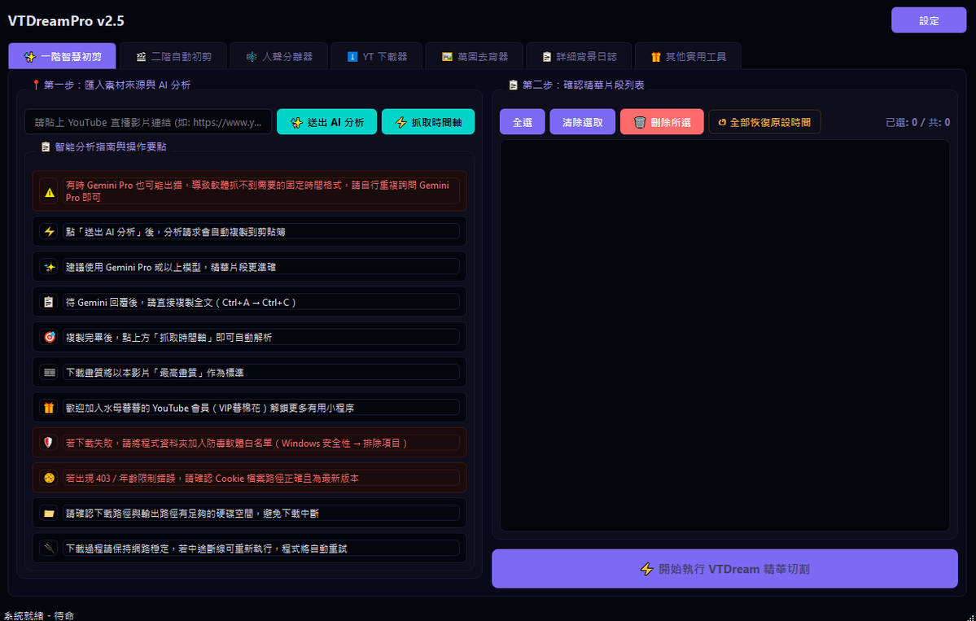Click the plug icon beside 下載過程請保持網路穩定
This screenshot has height=621, width=976.
click(49, 549)
